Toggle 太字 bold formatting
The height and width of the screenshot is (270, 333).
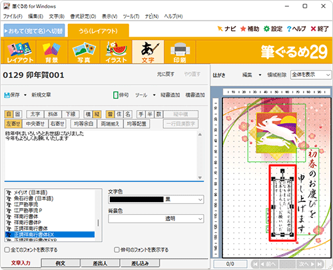[x=35, y=114]
